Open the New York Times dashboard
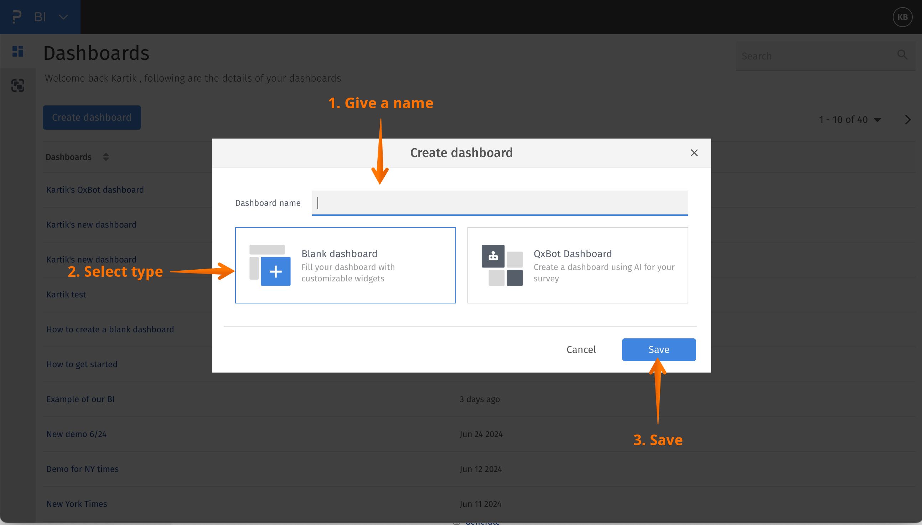Image resolution: width=922 pixels, height=525 pixels. [77, 504]
